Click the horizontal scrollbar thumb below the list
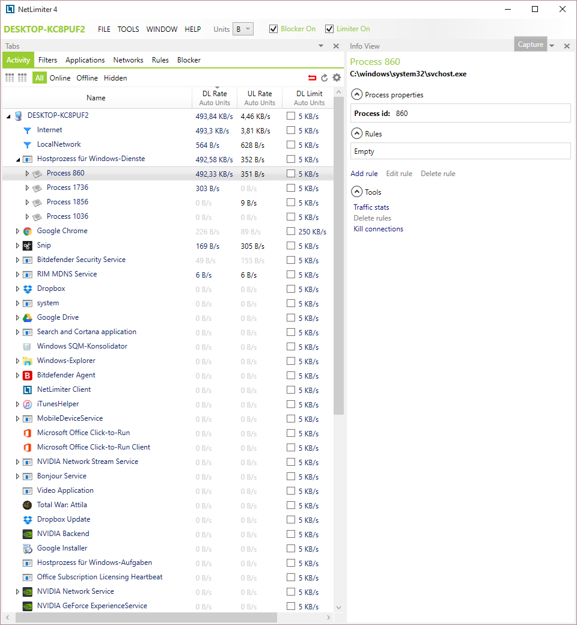Viewport: 577px width, 625px height. pyautogui.click(x=146, y=617)
